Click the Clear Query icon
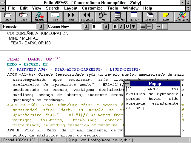 (x=182, y=17)
